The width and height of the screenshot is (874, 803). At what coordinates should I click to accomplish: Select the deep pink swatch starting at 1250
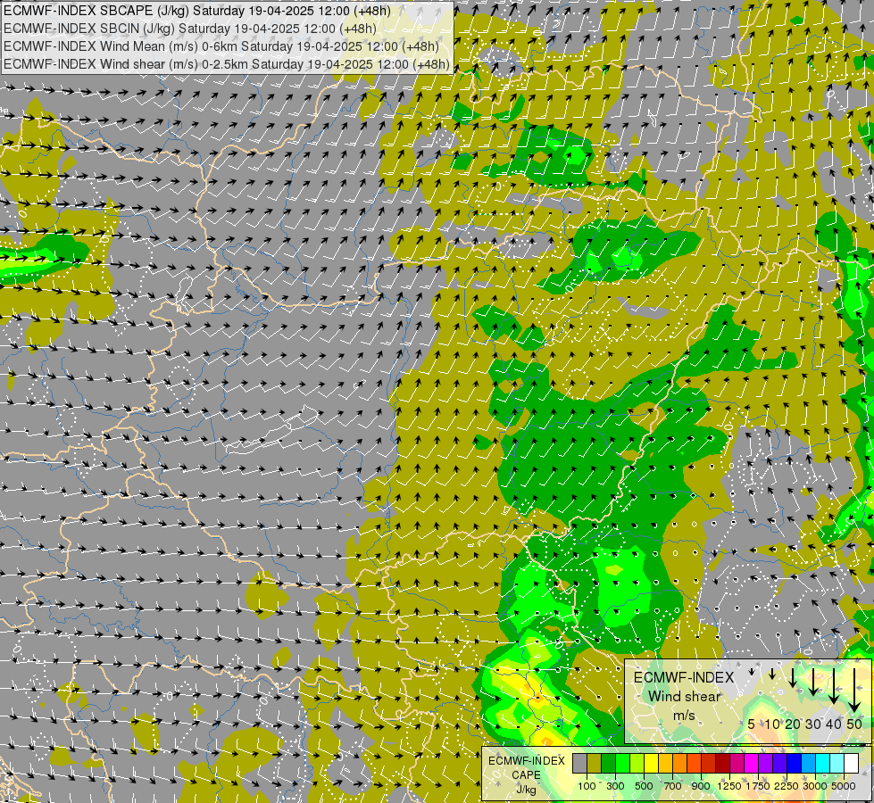coord(737,763)
